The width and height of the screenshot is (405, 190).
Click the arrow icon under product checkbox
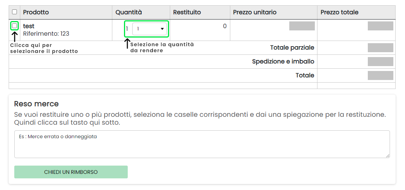click(15, 37)
